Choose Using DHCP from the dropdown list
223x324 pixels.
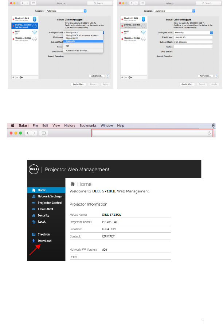pos(83,32)
